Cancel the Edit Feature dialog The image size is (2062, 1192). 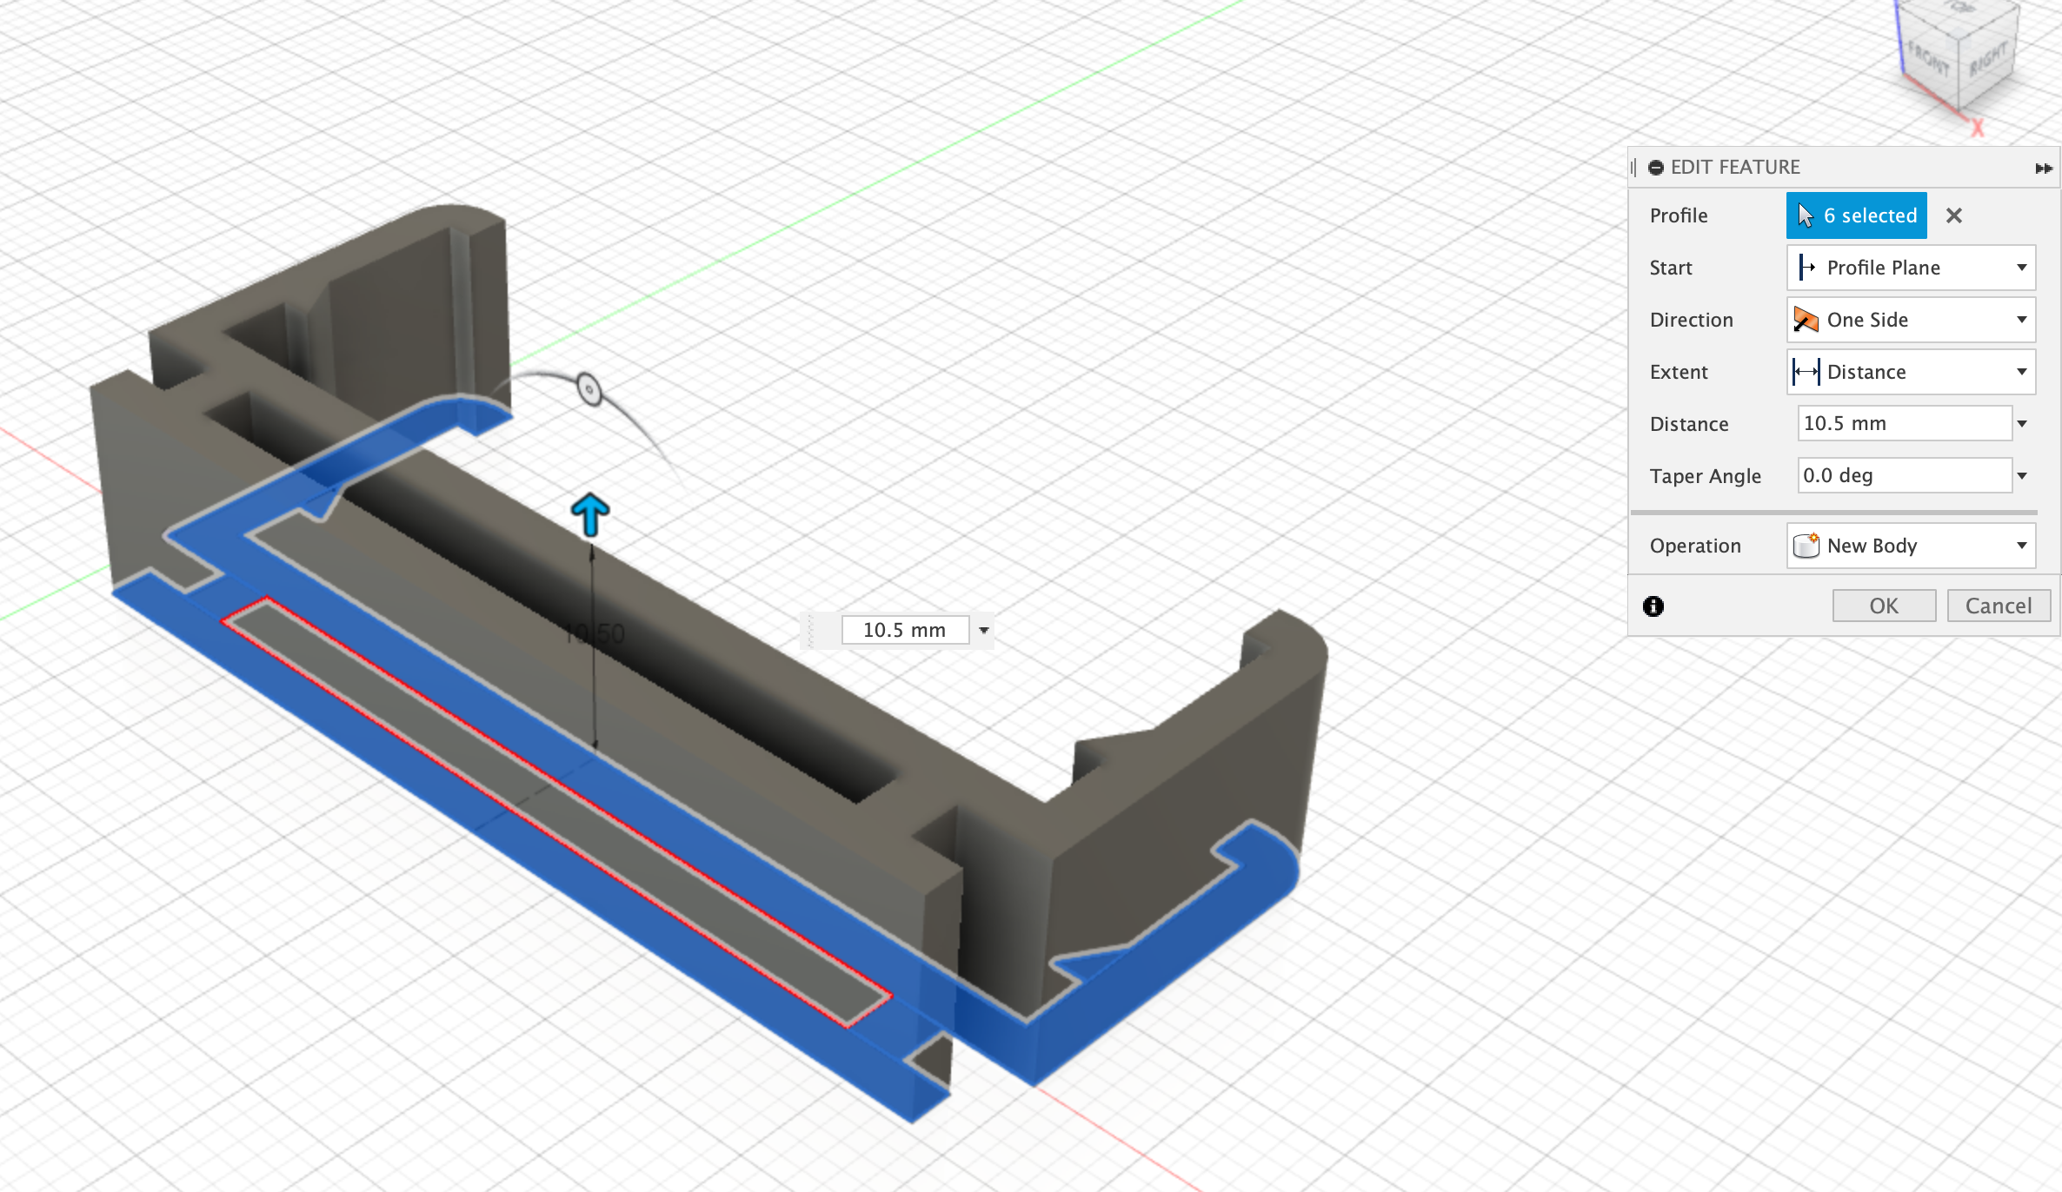coord(1999,606)
